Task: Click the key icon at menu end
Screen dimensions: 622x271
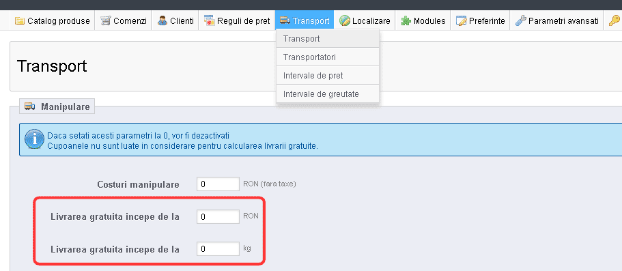Action: (x=614, y=20)
